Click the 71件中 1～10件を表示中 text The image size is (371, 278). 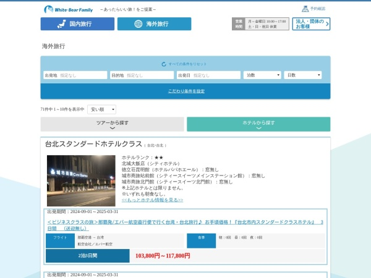(62, 109)
